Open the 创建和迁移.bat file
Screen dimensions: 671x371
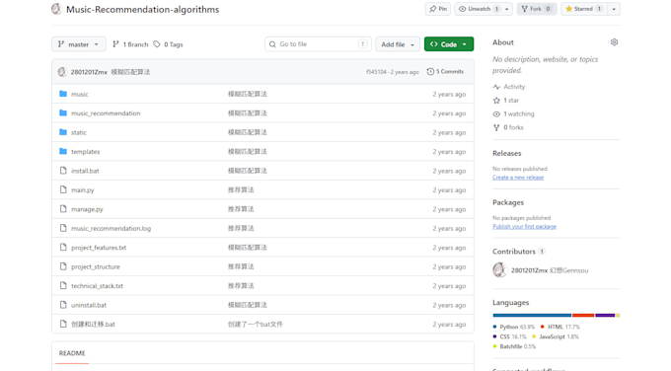[94, 325]
